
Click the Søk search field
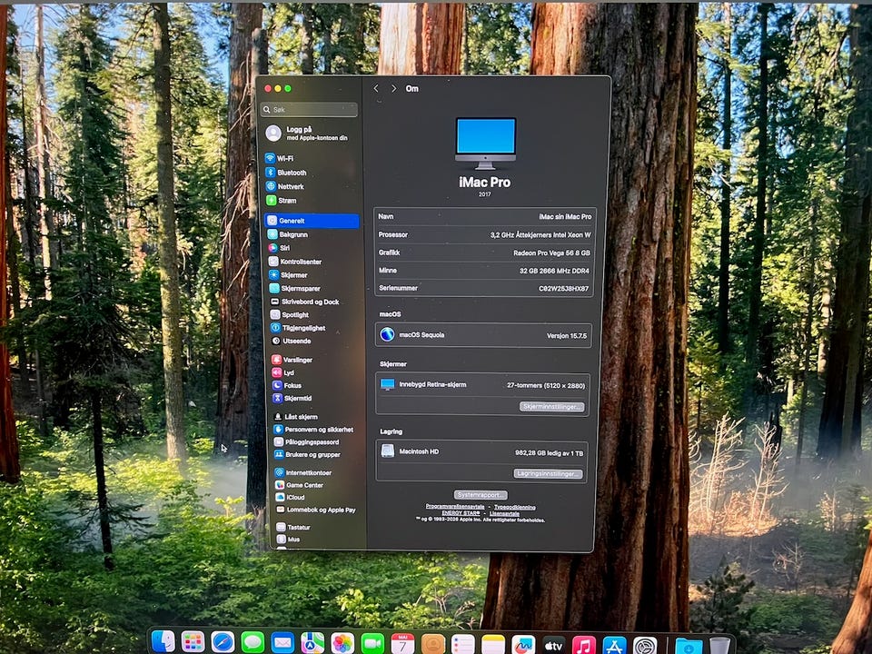tap(309, 110)
